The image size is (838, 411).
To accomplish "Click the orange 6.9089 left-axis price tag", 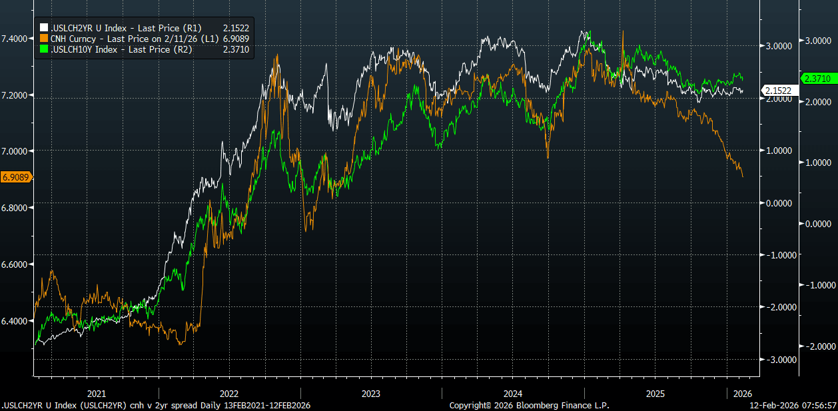I will pyautogui.click(x=17, y=177).
